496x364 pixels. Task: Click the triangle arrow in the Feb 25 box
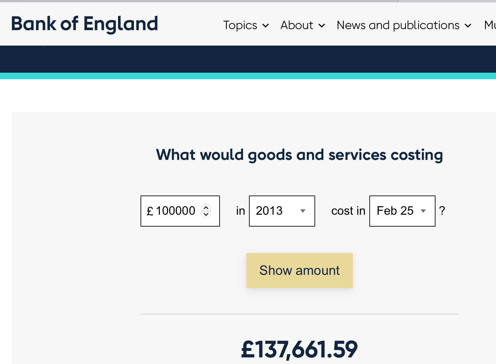point(423,211)
